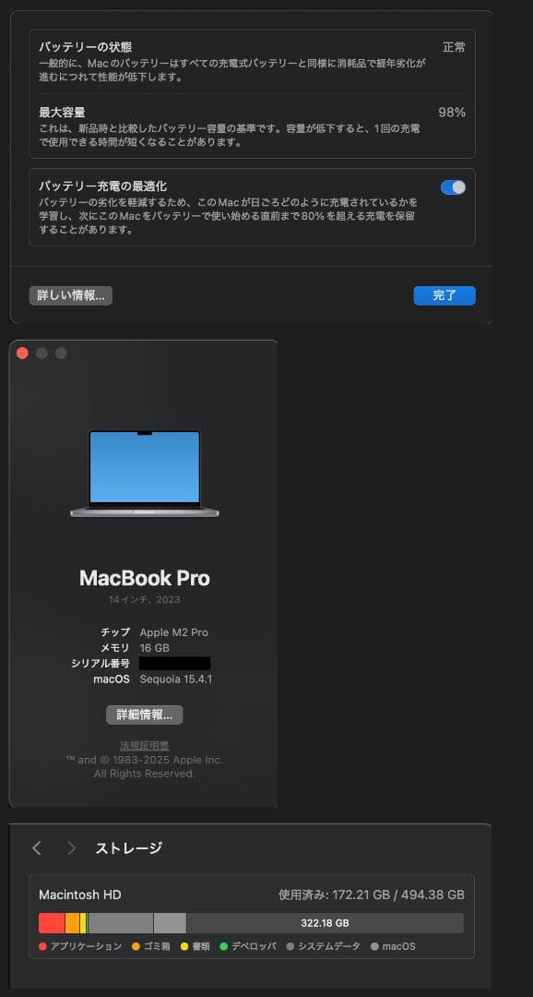Click the チップ label

point(115,632)
